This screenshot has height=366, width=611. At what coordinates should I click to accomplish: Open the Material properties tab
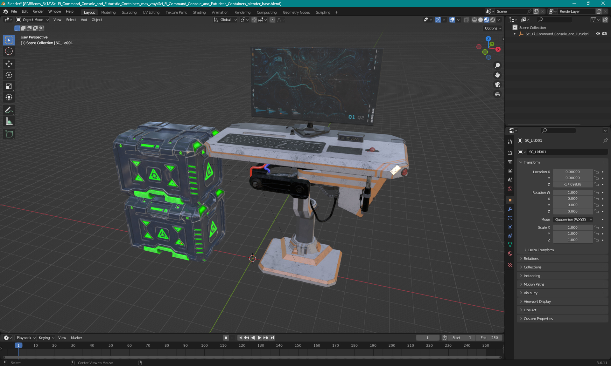click(510, 254)
